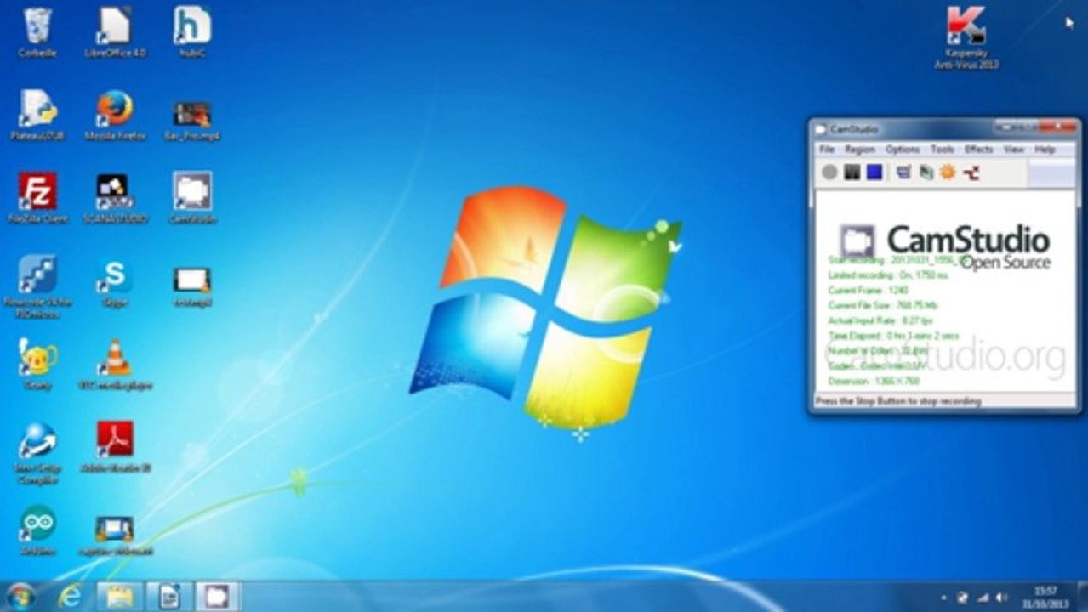Image resolution: width=1088 pixels, height=612 pixels.
Task: Switch to CamStudio via its taskbar button
Action: click(218, 597)
